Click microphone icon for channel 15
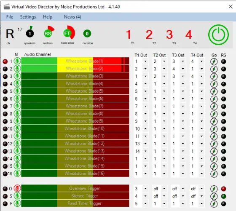The height and width of the screenshot is (211, 236). [x=17, y=166]
